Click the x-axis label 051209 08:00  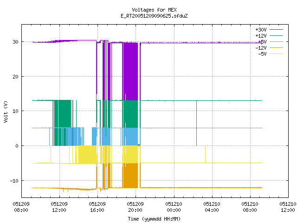click(21, 207)
